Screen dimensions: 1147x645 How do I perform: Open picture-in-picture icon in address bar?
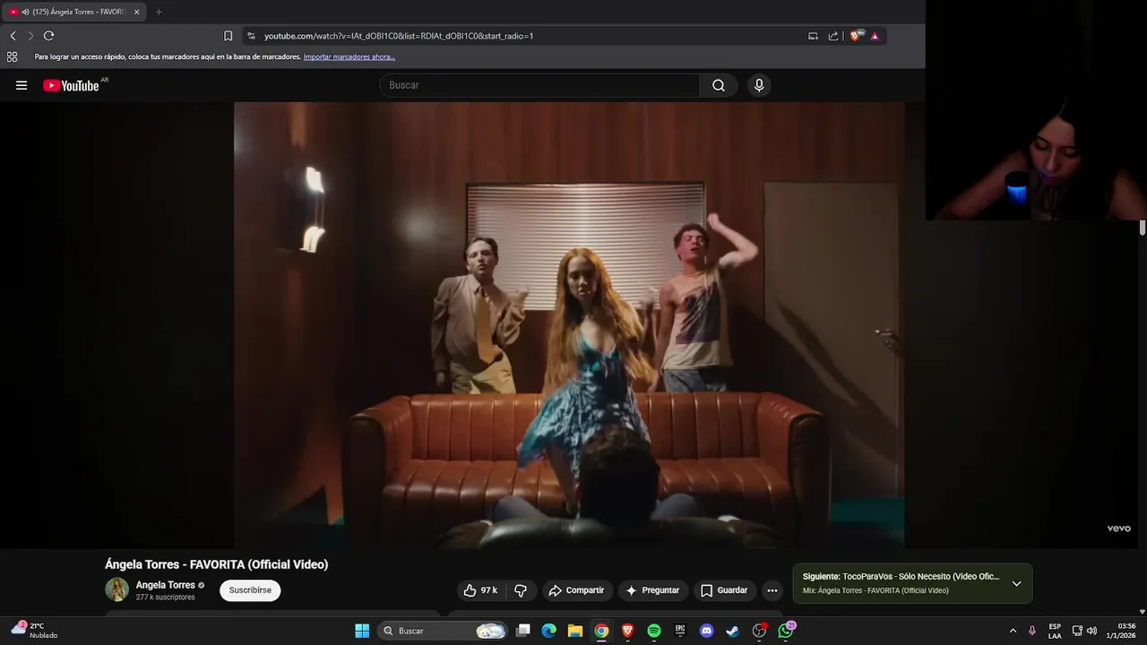[813, 36]
